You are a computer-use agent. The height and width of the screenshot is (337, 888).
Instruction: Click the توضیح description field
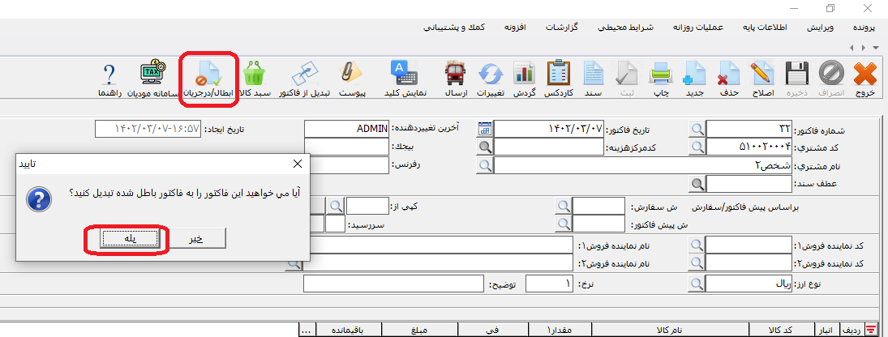(393, 284)
